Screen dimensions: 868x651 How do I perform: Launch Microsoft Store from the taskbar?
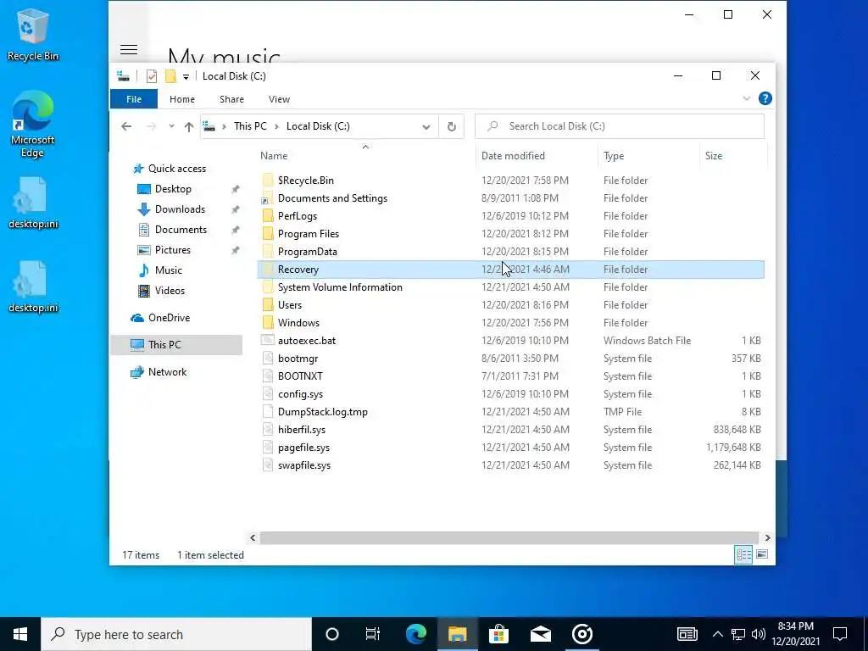tap(498, 634)
